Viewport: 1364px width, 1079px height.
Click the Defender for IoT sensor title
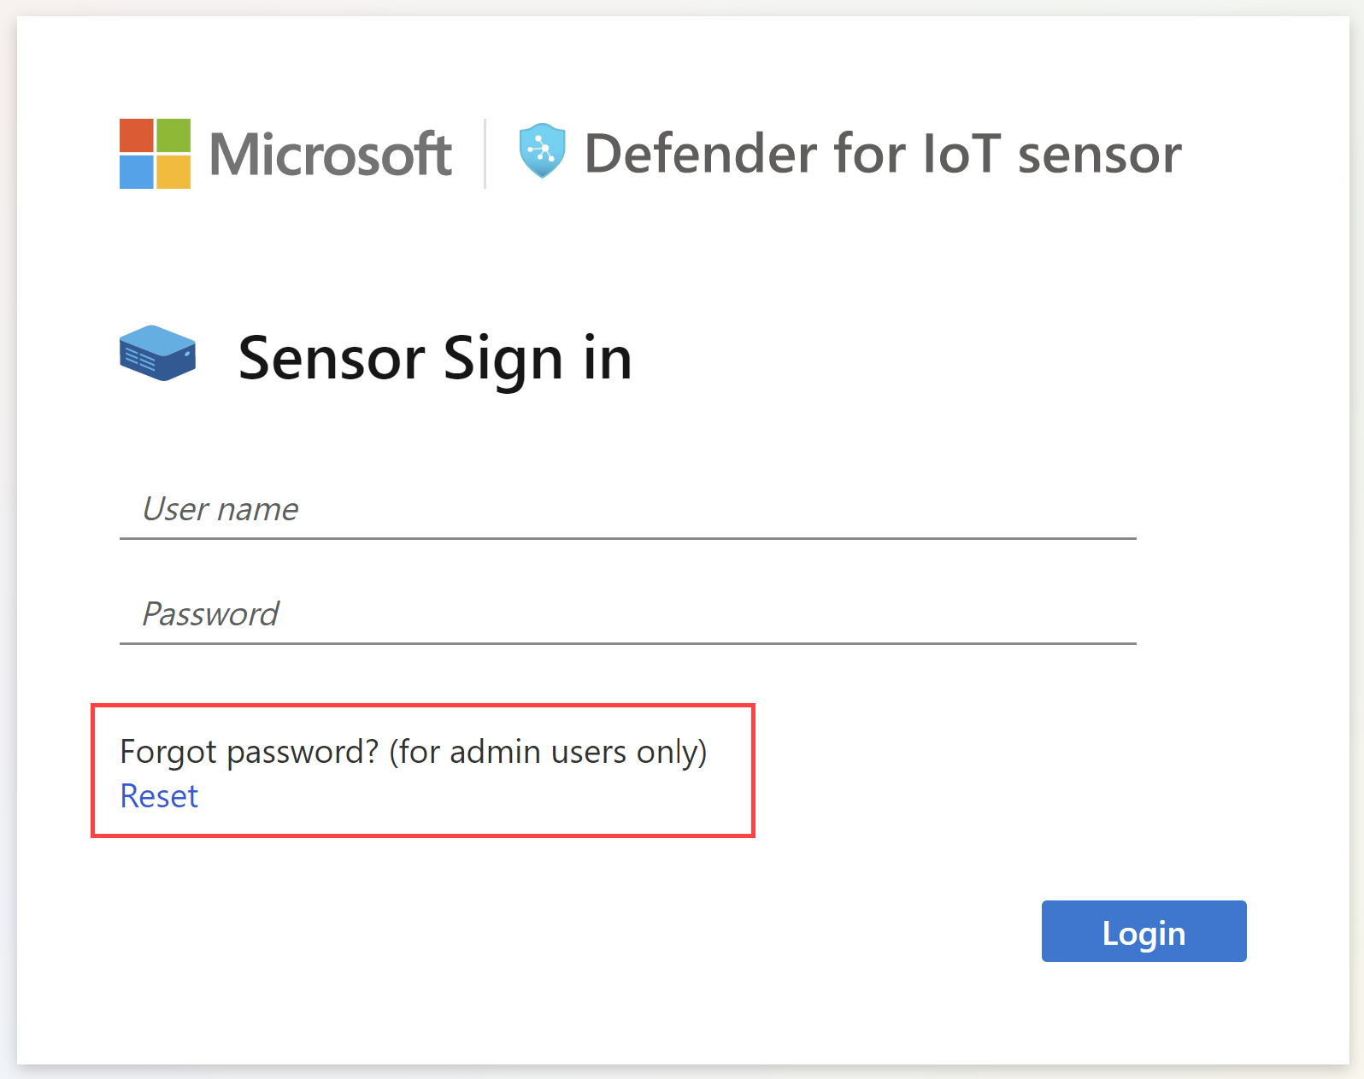click(x=884, y=153)
